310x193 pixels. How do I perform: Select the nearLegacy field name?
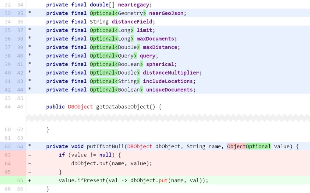(133, 5)
